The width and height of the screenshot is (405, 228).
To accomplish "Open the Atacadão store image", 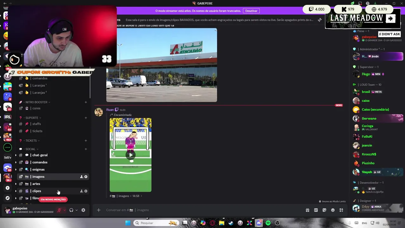I will coord(162,65).
